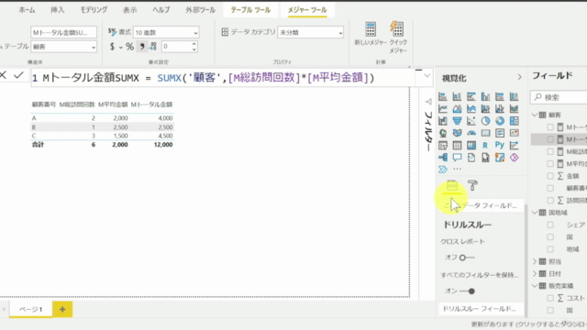
Task: Open more visuals ellipsis menu
Action: pos(457,169)
